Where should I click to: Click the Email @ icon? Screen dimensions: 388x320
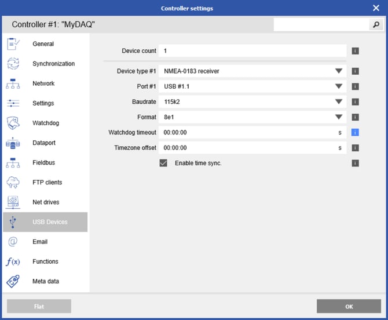tap(13, 242)
